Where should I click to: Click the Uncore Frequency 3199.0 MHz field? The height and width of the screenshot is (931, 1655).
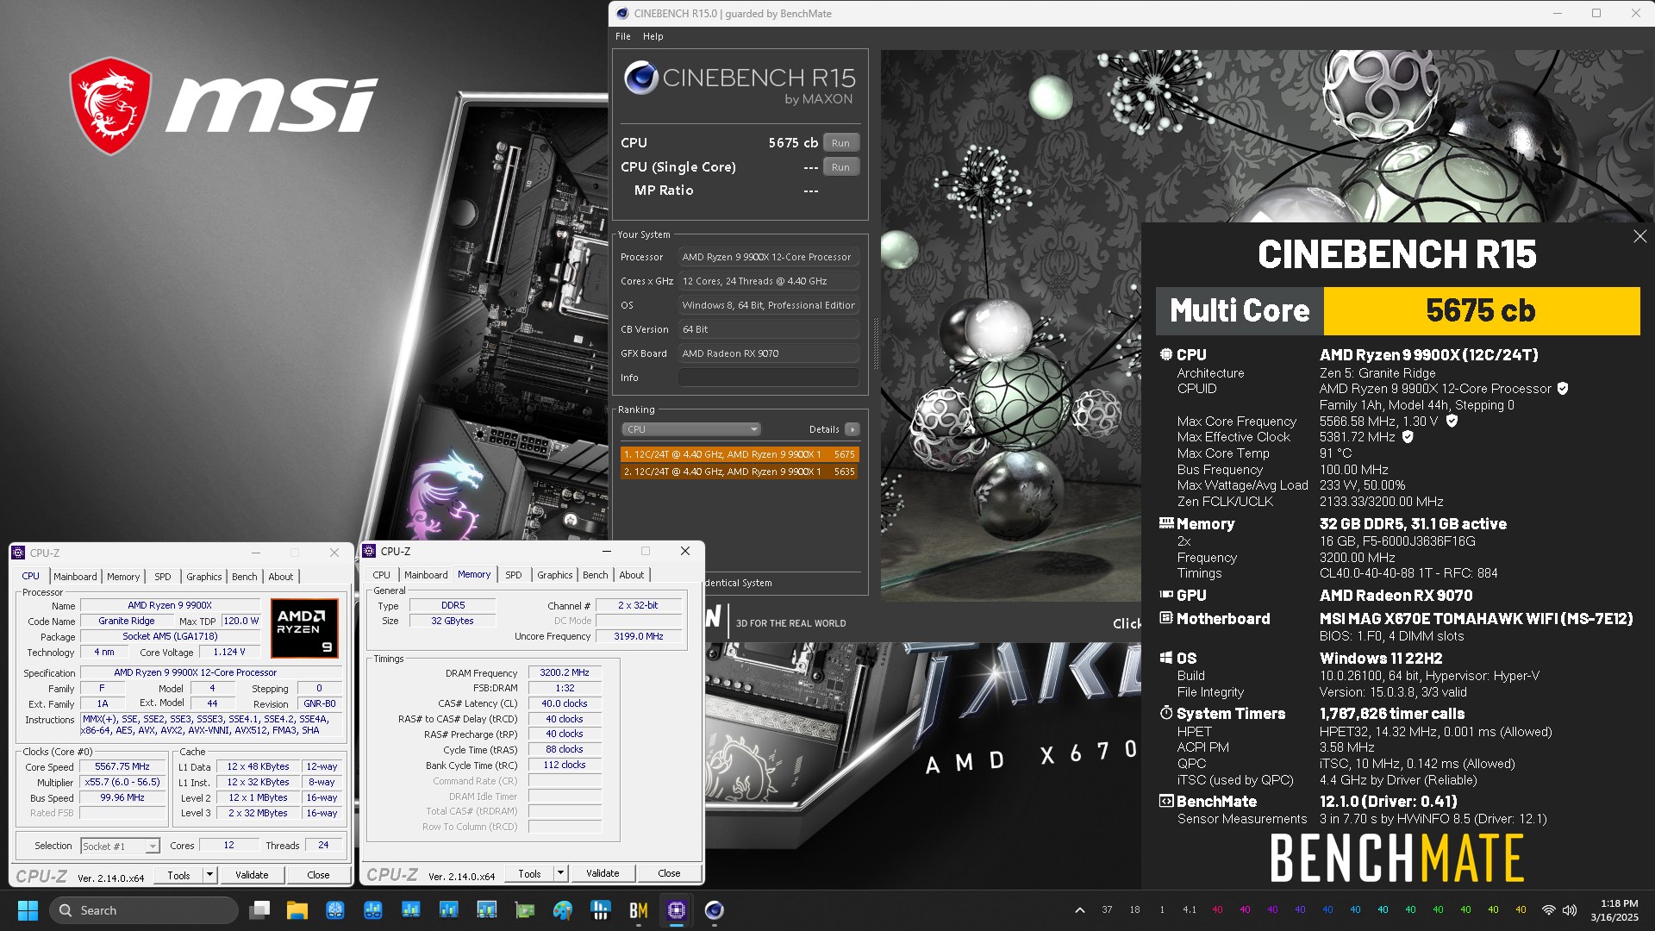[x=639, y=636]
